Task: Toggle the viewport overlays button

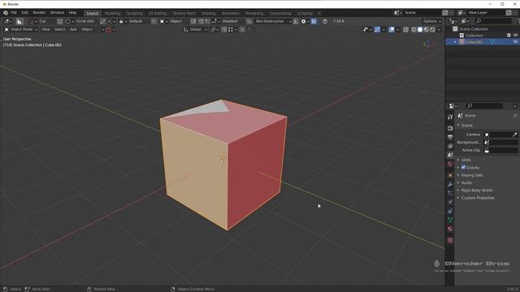Action: (392, 29)
